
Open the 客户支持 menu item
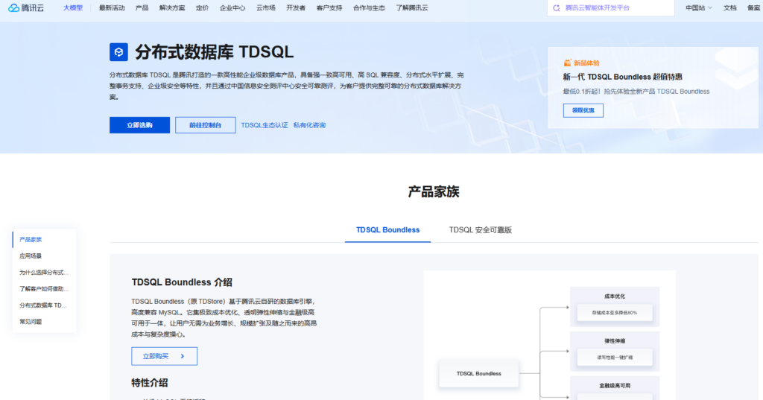tap(329, 7)
